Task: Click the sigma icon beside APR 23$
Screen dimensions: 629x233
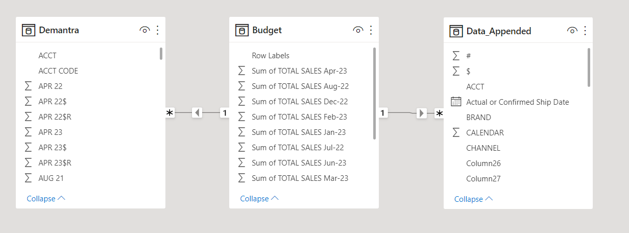Action: pyautogui.click(x=28, y=147)
